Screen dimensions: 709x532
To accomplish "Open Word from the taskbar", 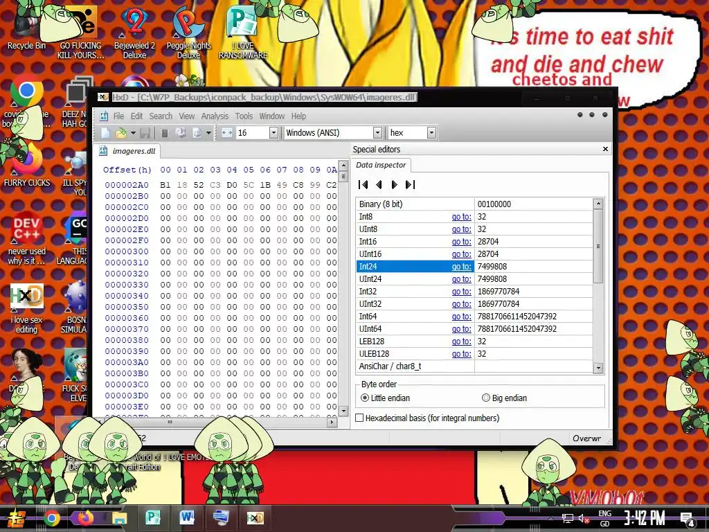I will [187, 518].
